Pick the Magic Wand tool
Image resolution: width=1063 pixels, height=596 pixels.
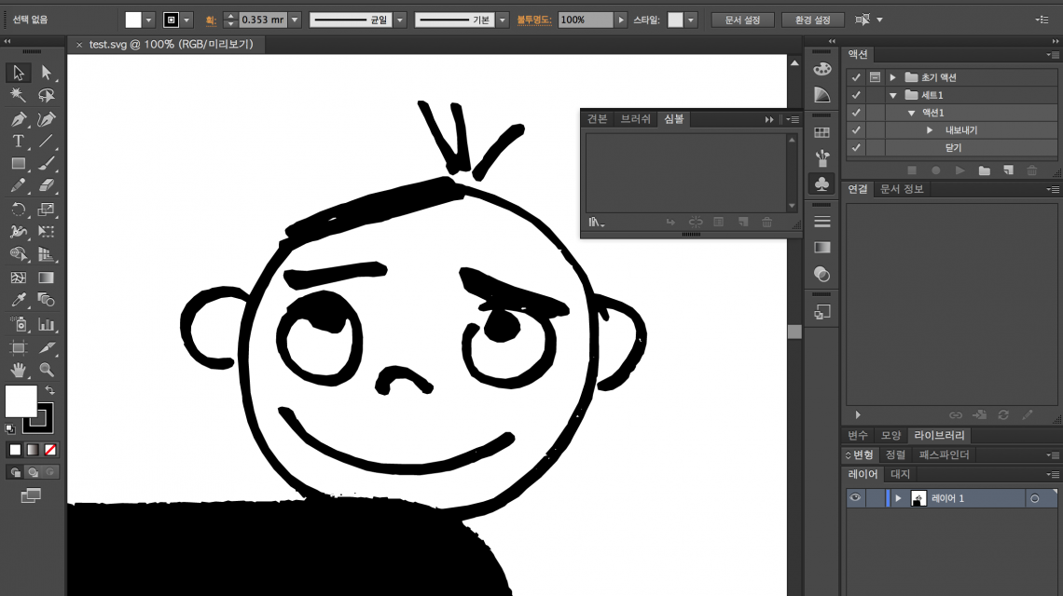click(x=18, y=95)
